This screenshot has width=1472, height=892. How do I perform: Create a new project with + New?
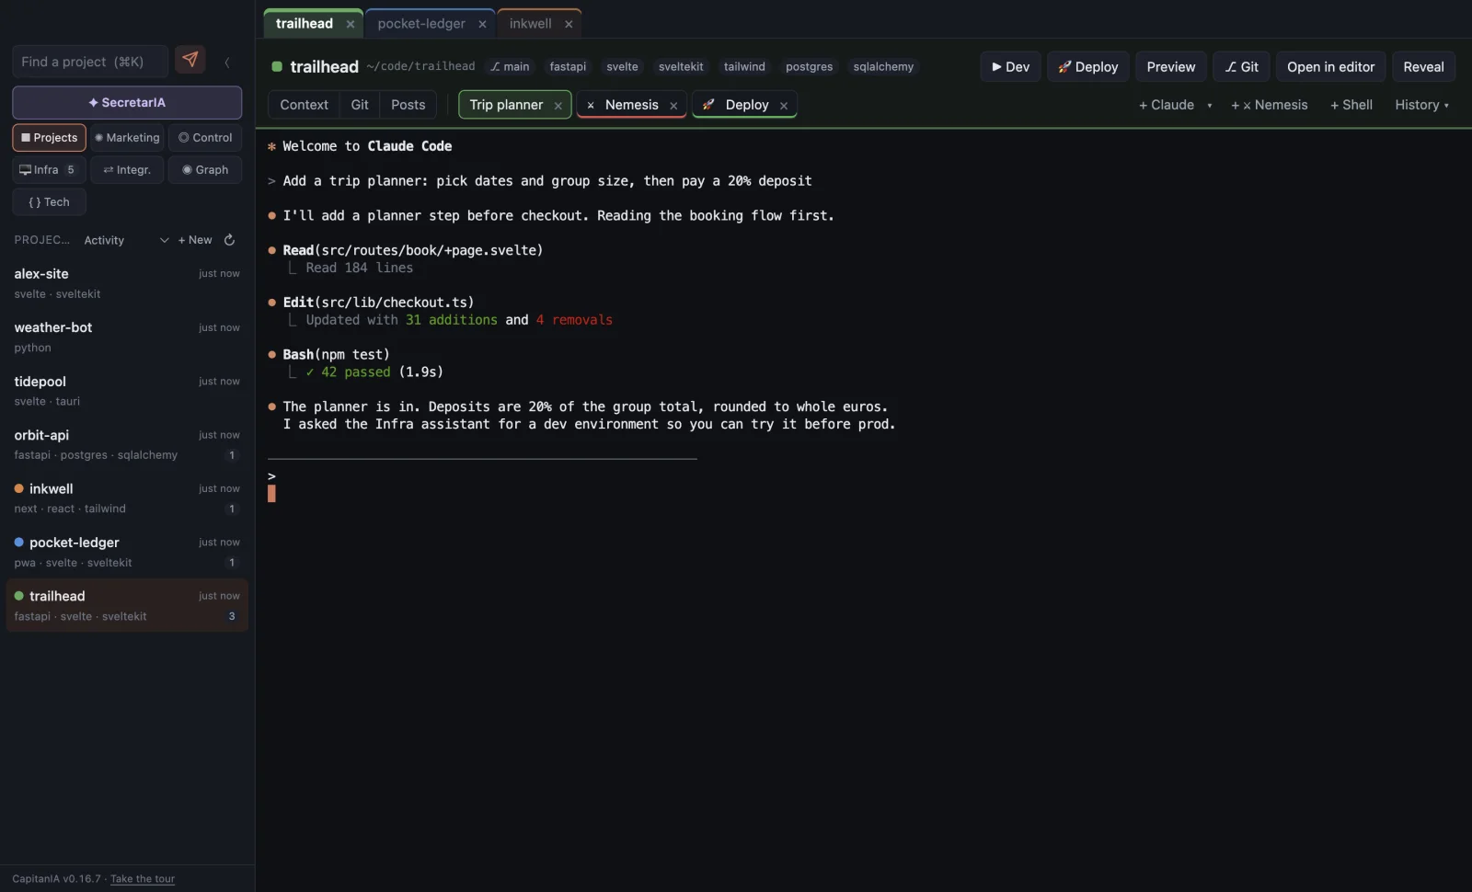click(x=195, y=240)
